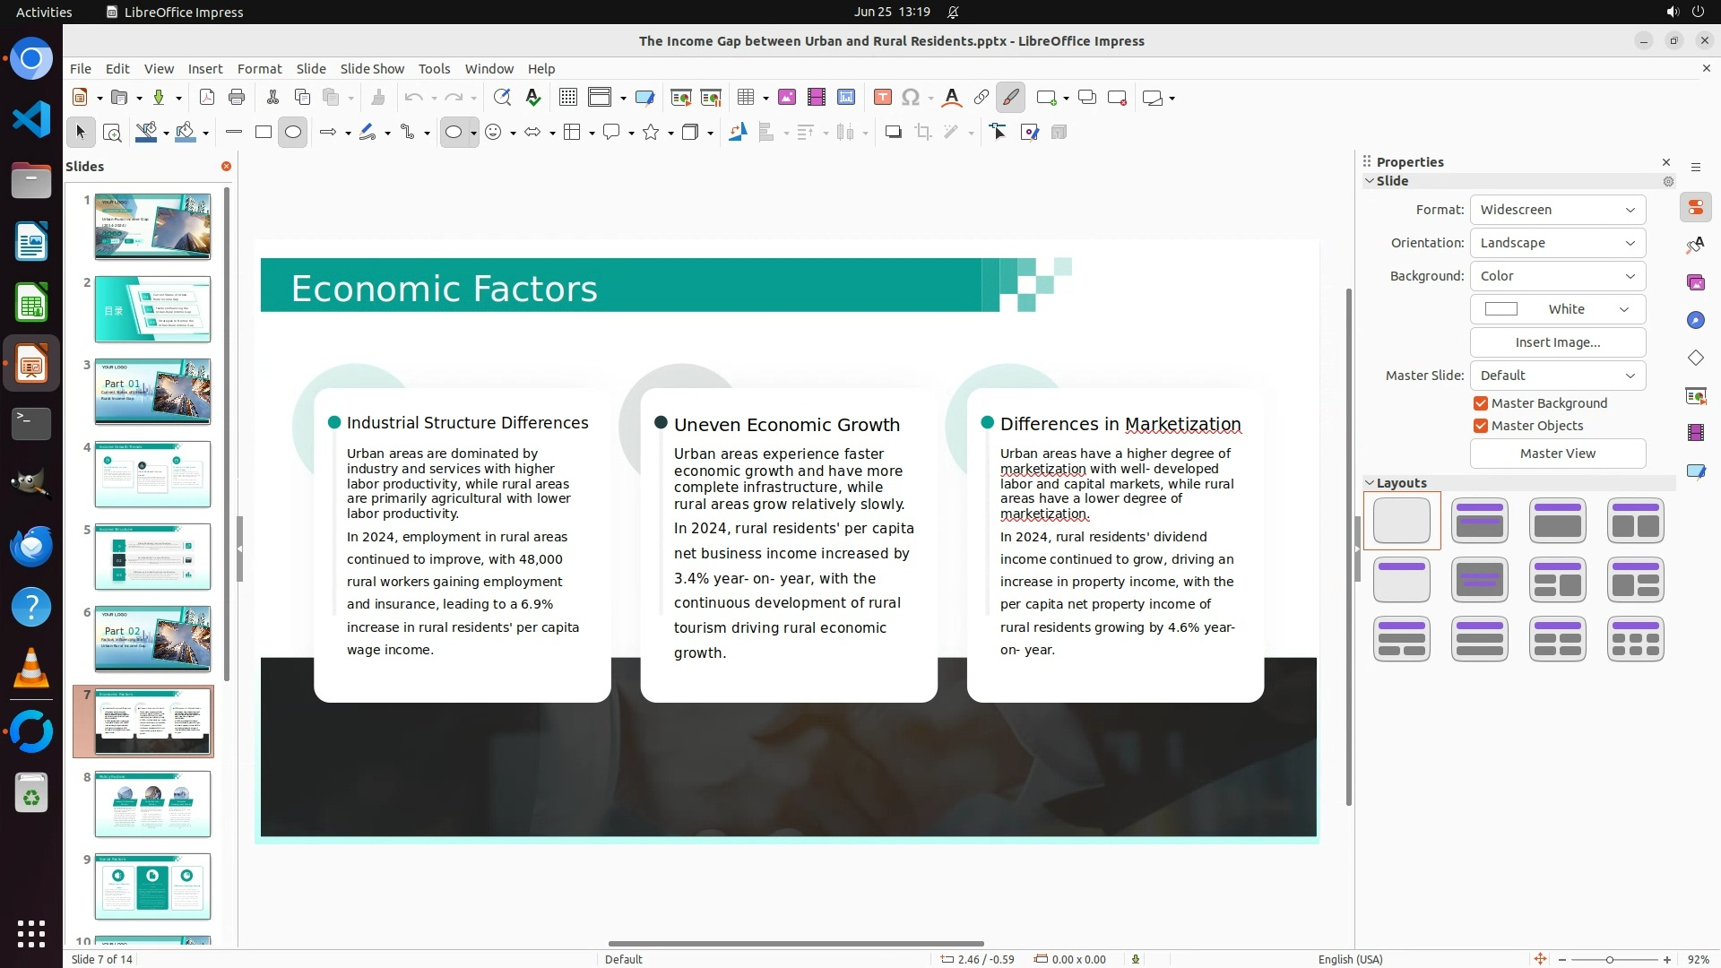Click the Insert Text Box icon

point(882,98)
